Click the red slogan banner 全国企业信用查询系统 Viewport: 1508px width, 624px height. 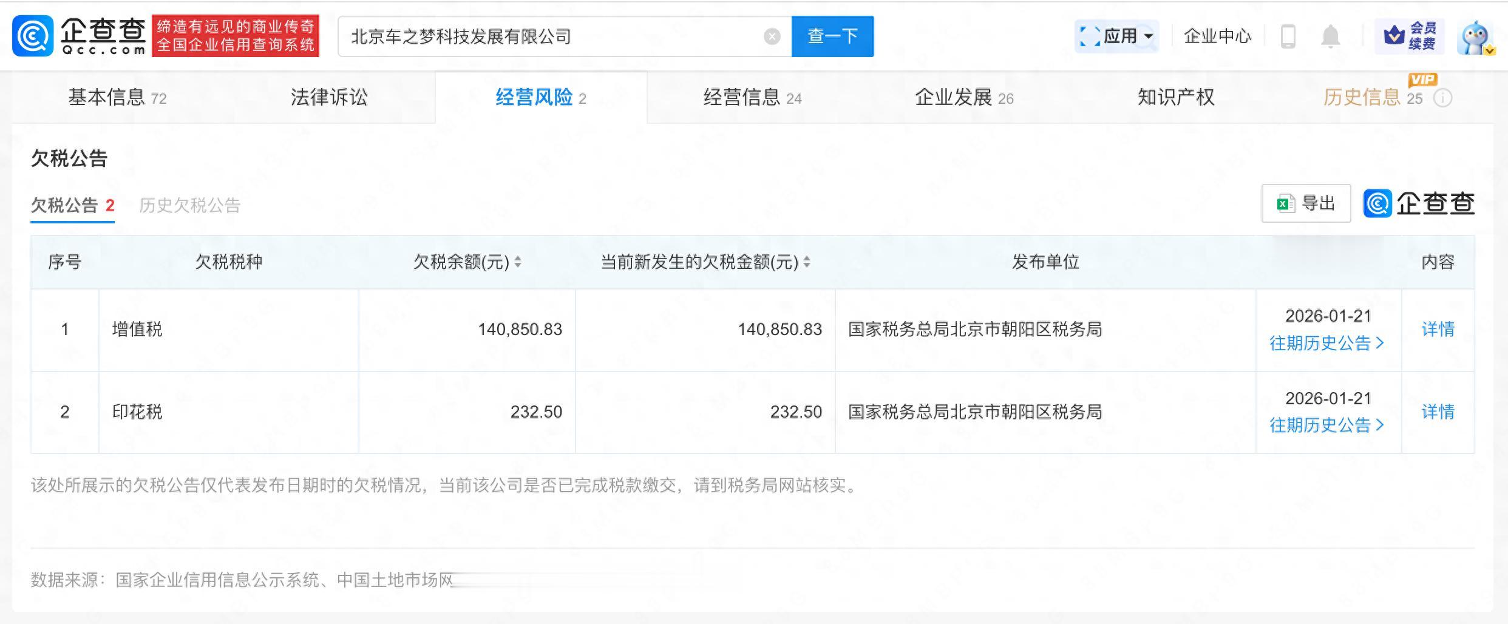coord(236,36)
